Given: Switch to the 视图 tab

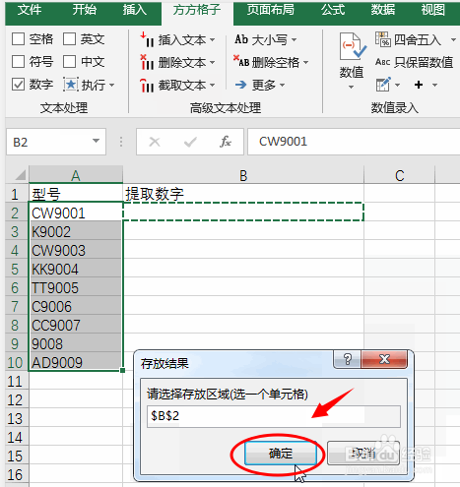Looking at the screenshot, I should (x=433, y=10).
